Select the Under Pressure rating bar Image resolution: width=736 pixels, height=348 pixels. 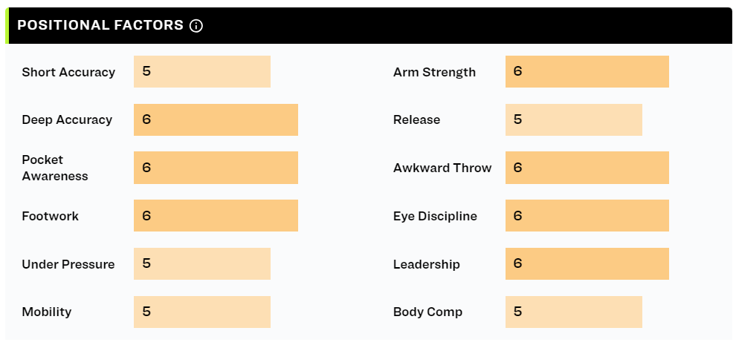(x=201, y=263)
